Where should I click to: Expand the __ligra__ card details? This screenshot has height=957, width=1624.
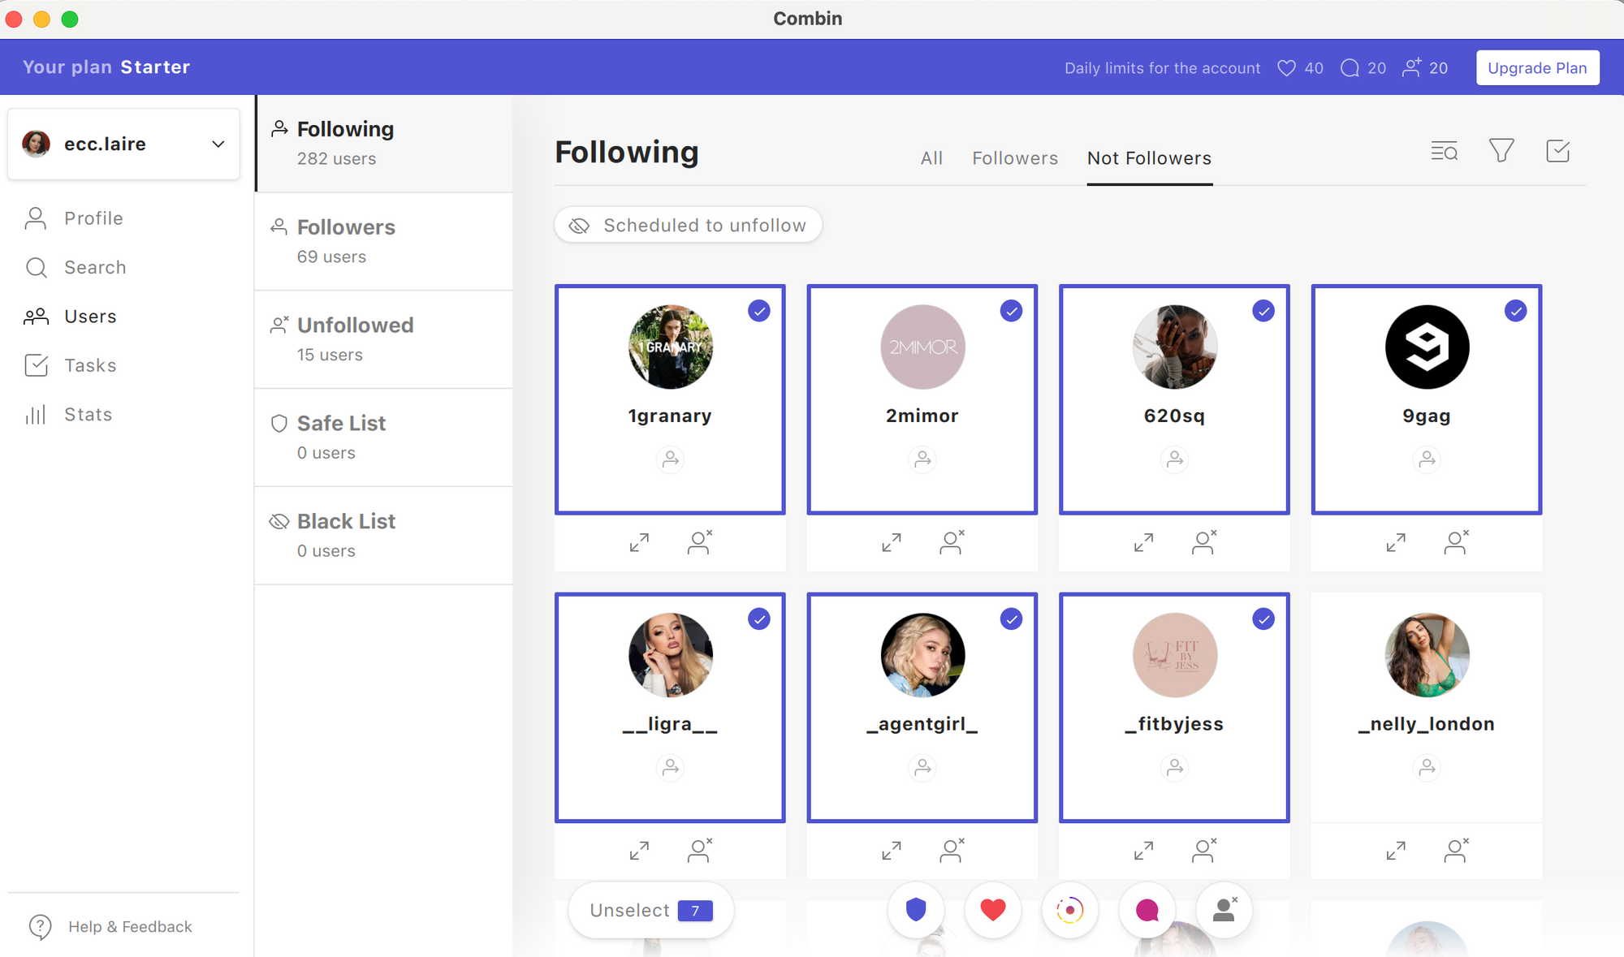pyautogui.click(x=639, y=850)
